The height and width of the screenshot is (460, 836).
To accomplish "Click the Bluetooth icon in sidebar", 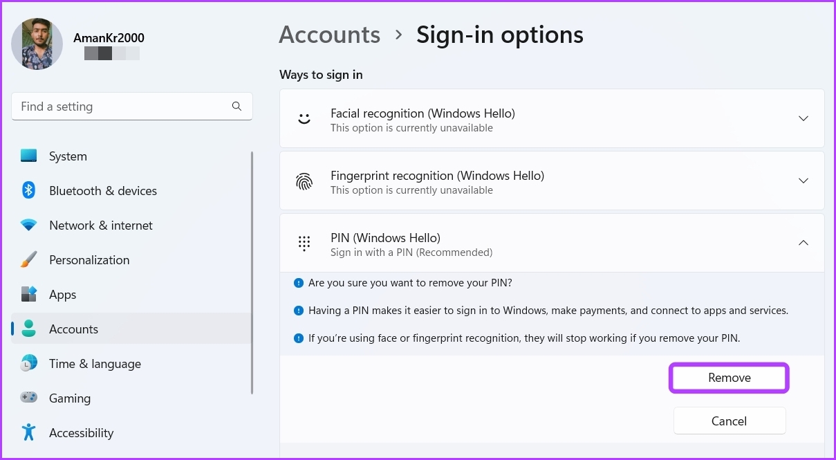I will click(28, 191).
